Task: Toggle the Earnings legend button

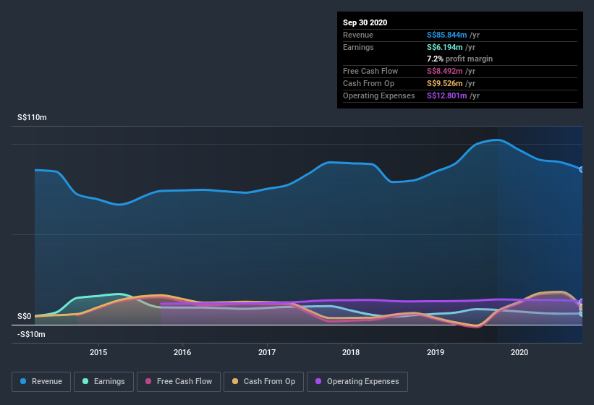Action: [x=103, y=382]
